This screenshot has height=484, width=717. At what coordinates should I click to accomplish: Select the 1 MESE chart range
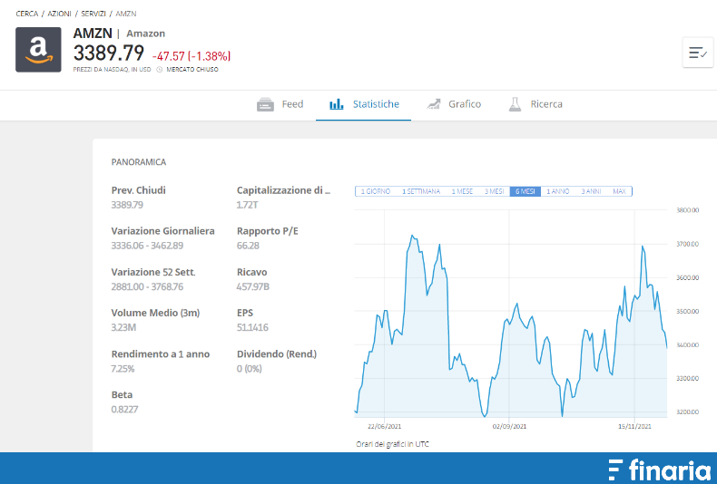(462, 191)
